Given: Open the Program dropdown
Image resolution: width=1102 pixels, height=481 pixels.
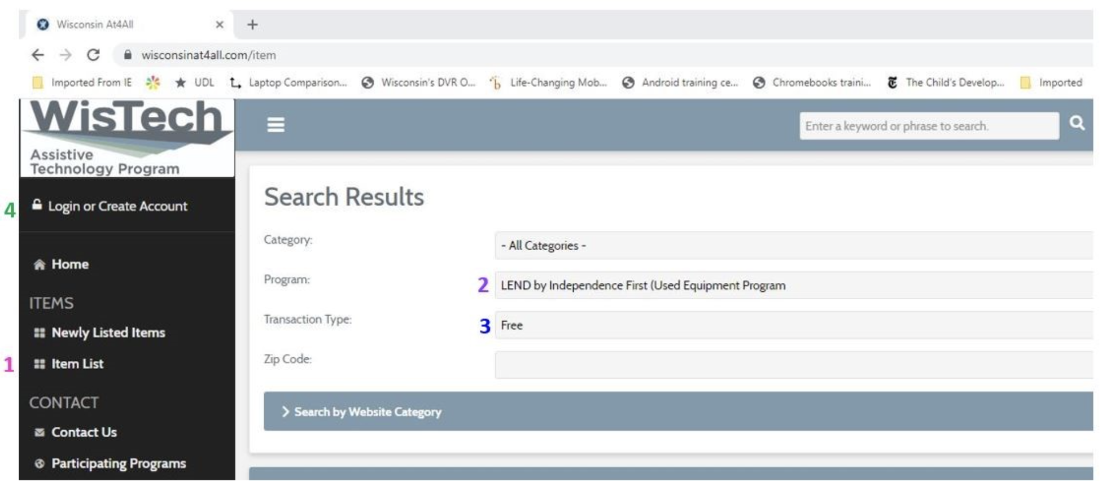Looking at the screenshot, I should click(794, 285).
